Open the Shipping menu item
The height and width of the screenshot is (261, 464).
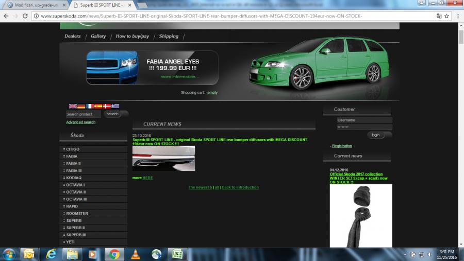tap(169, 36)
